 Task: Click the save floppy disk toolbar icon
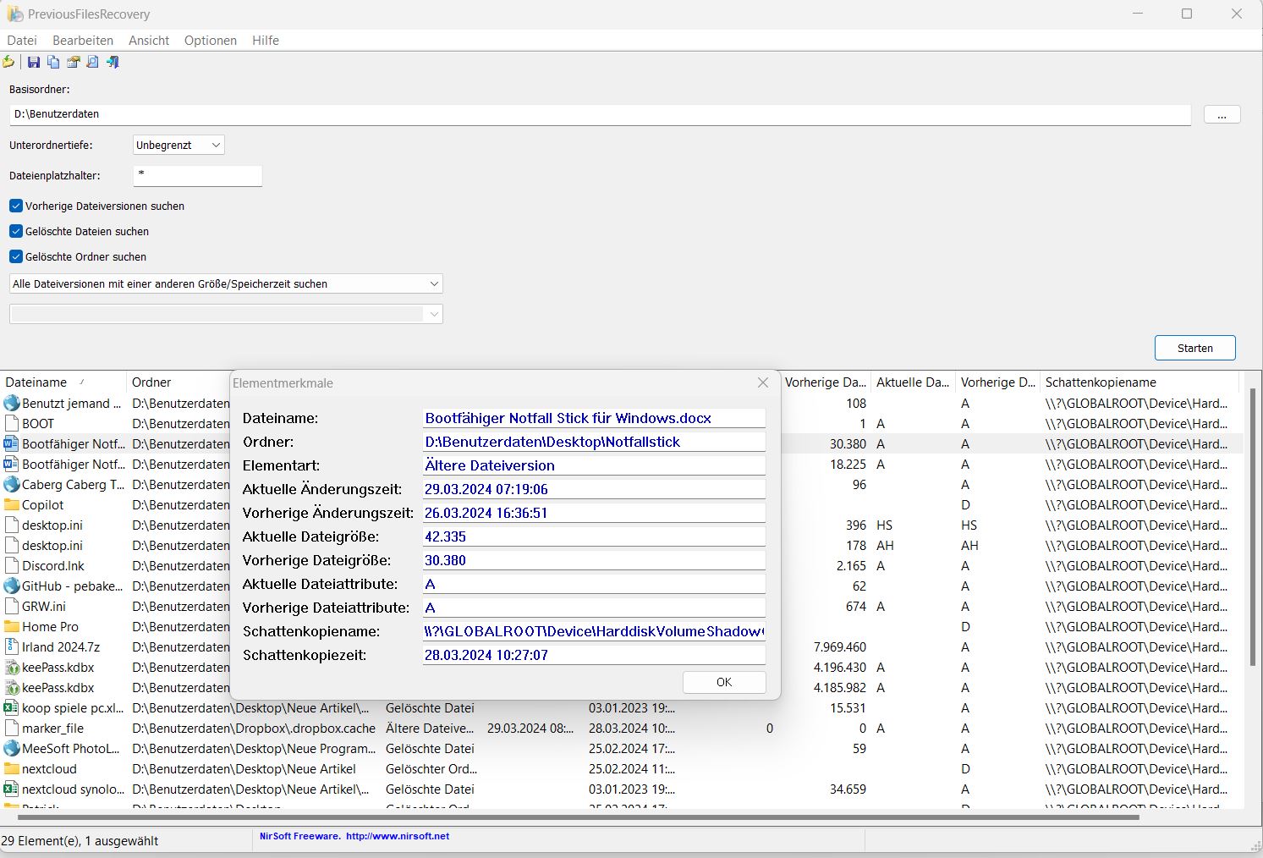tap(34, 63)
